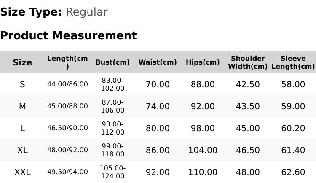
Task: Select the 44.00/86.00 length cell
Action: 67,84
